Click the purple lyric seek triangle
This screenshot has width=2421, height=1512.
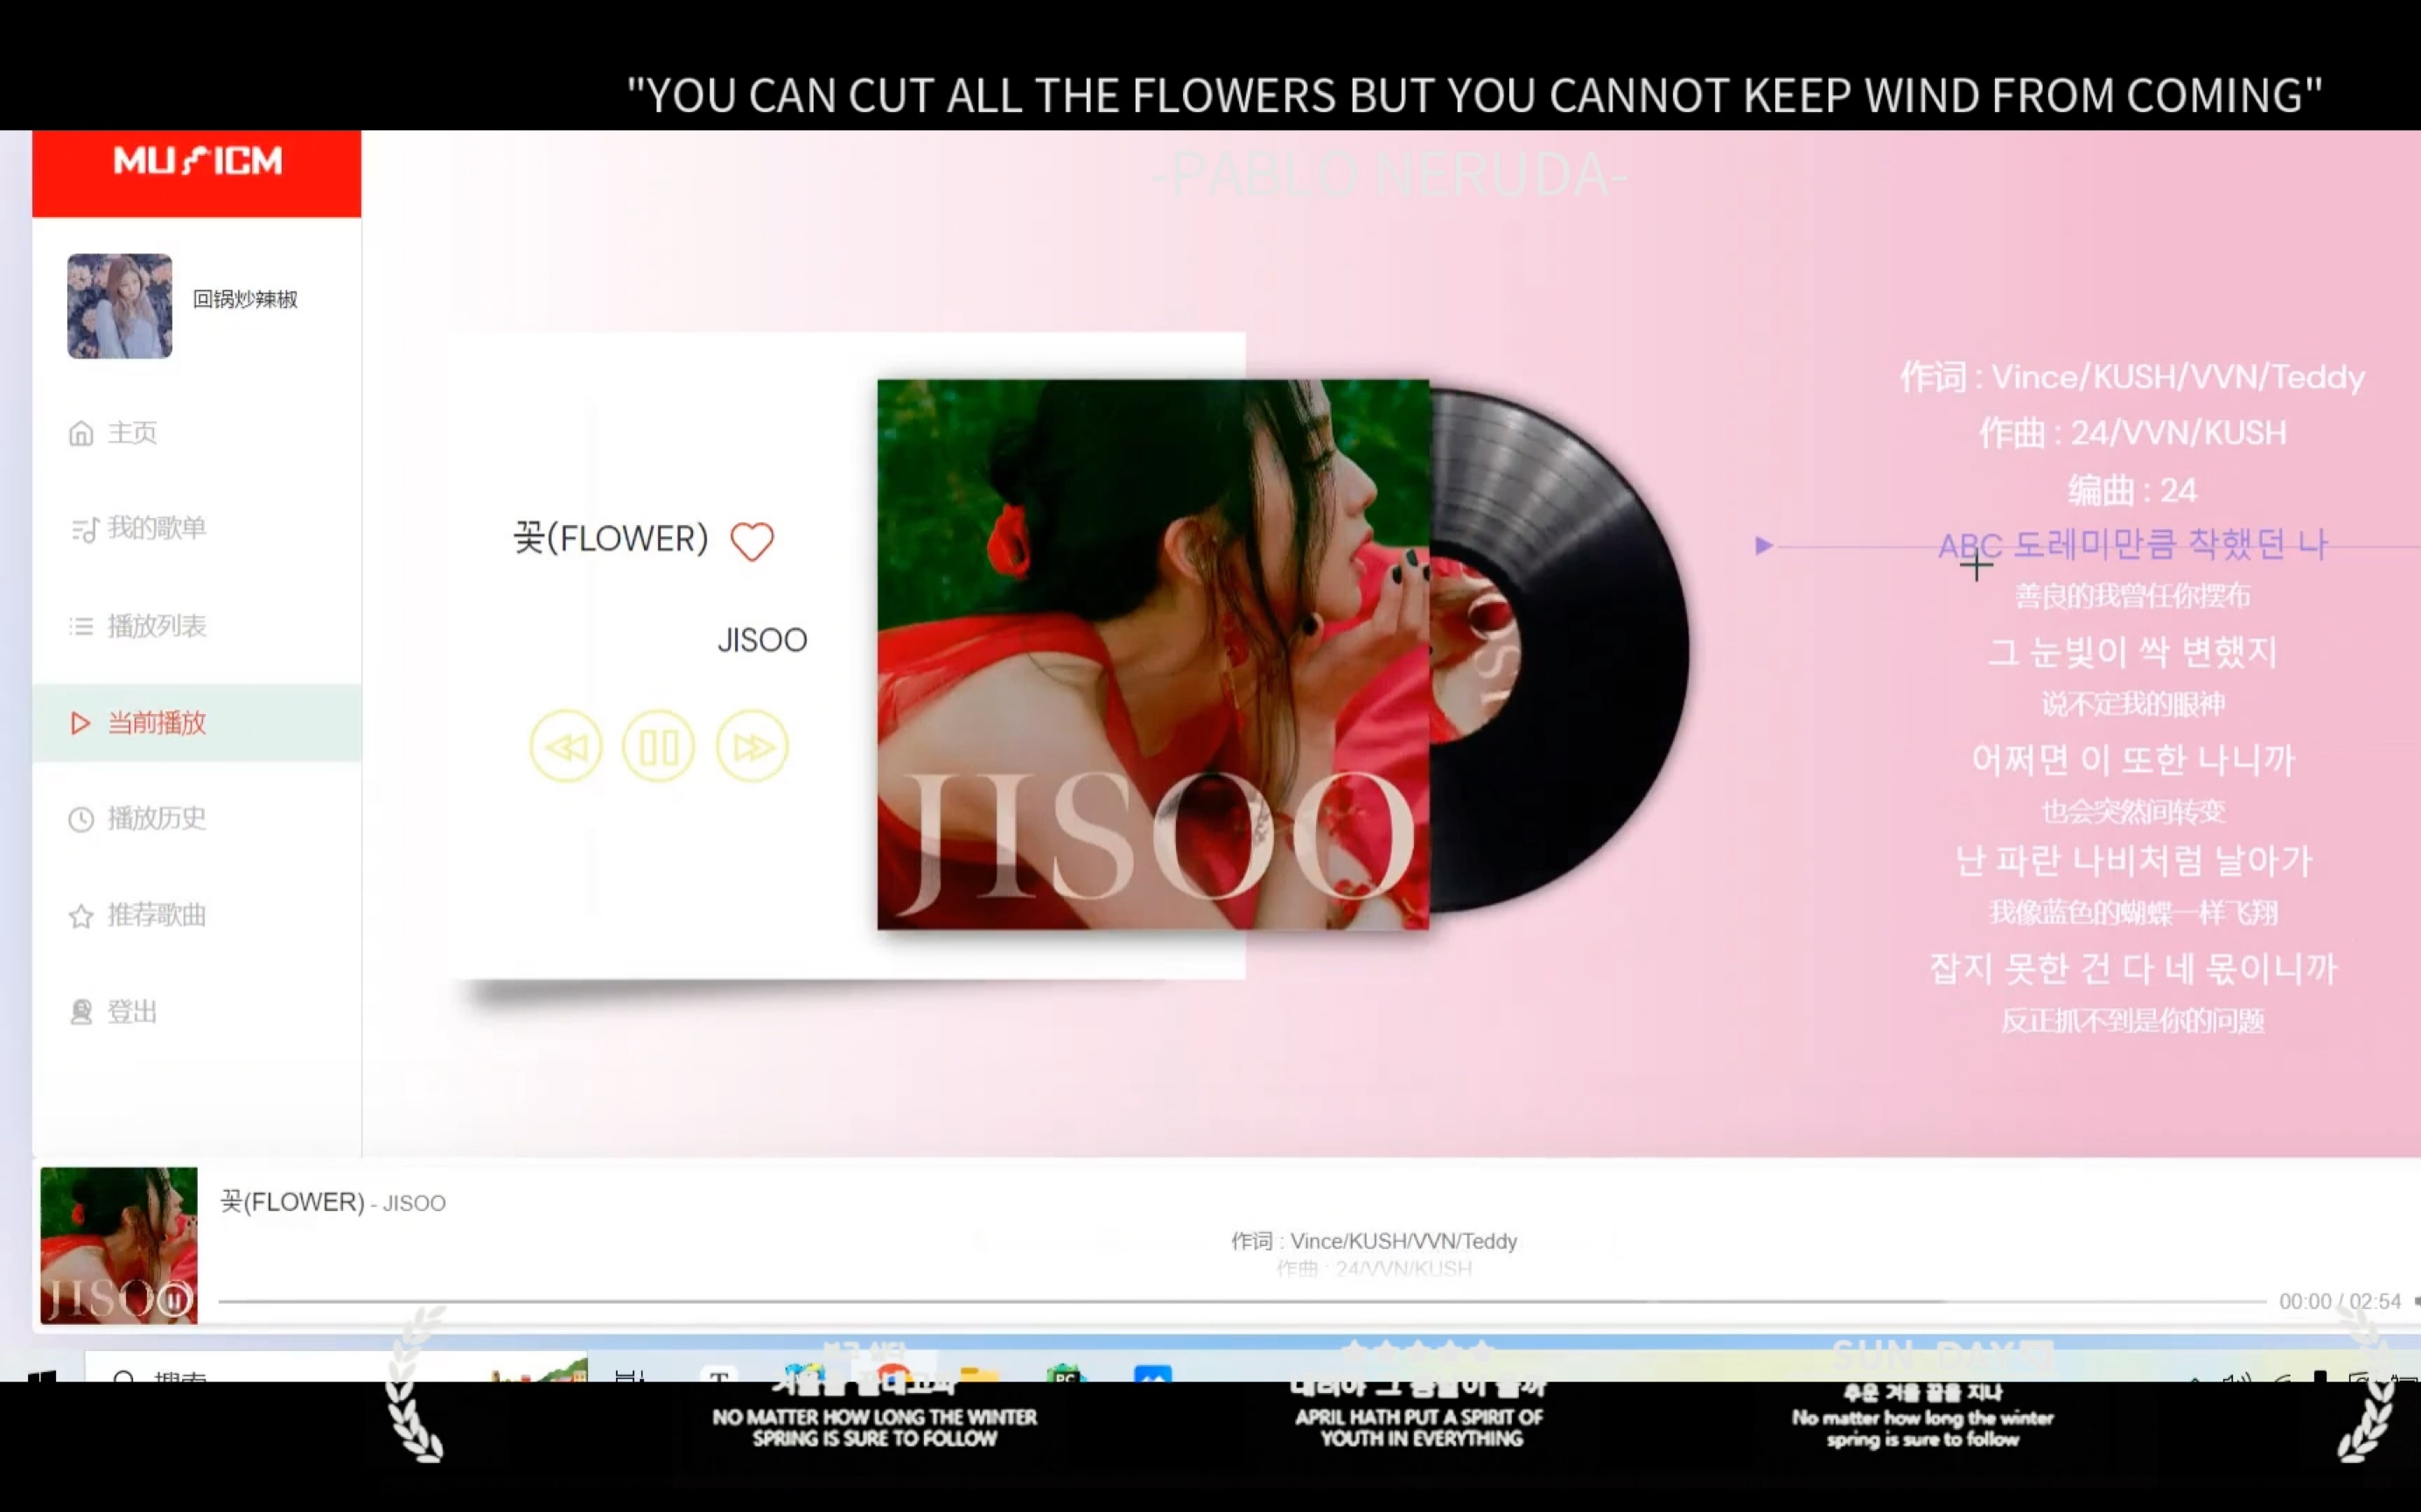tap(1764, 546)
